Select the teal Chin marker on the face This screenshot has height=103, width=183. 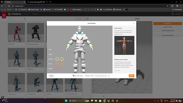pyautogui.click(x=79, y=31)
